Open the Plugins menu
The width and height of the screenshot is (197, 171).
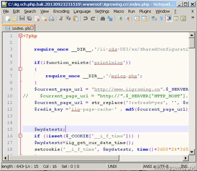(145, 11)
